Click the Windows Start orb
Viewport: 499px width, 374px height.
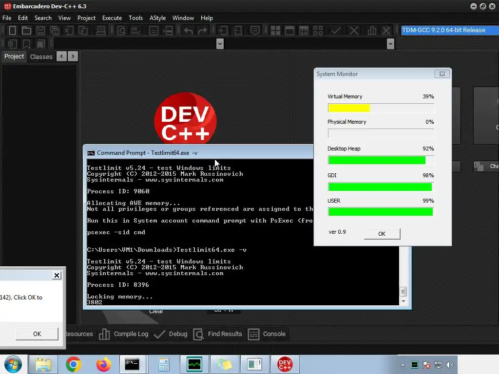point(13,364)
